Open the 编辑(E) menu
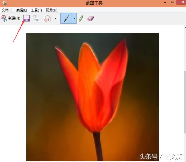 pyautogui.click(x=21, y=10)
